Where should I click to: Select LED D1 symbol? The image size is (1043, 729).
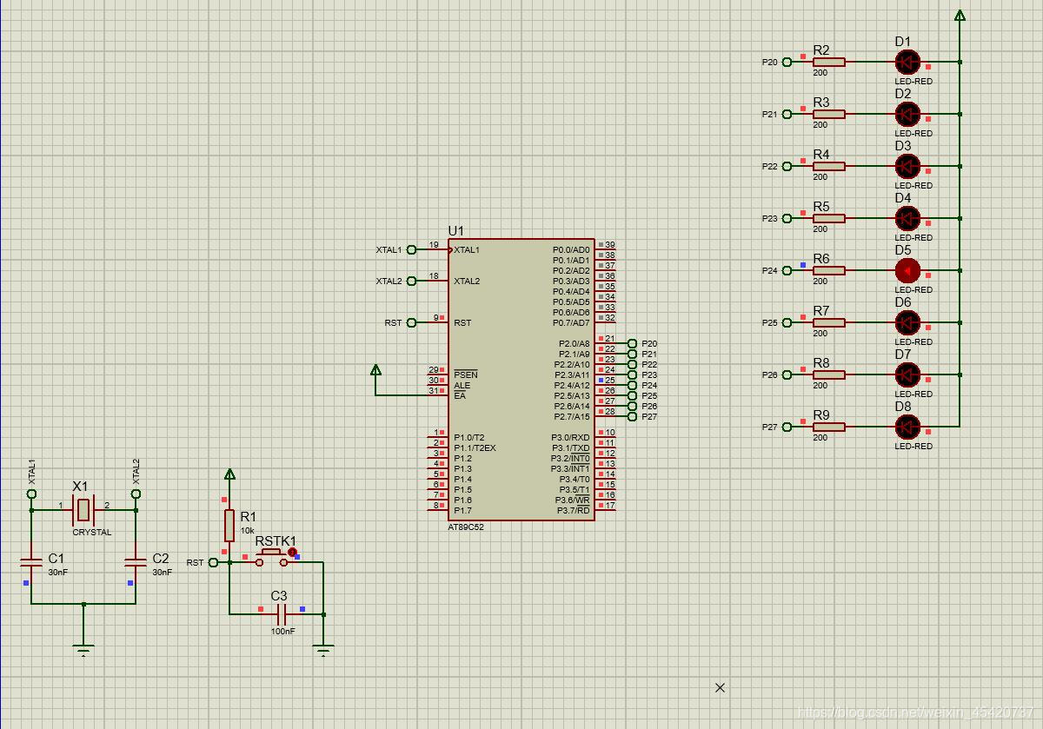click(907, 62)
